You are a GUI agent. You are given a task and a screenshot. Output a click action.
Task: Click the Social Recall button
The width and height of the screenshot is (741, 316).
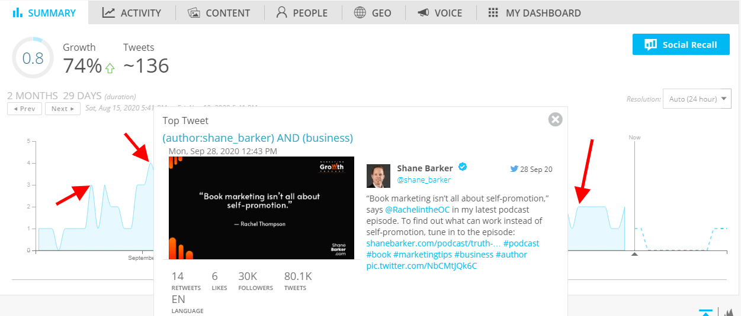pyautogui.click(x=681, y=44)
